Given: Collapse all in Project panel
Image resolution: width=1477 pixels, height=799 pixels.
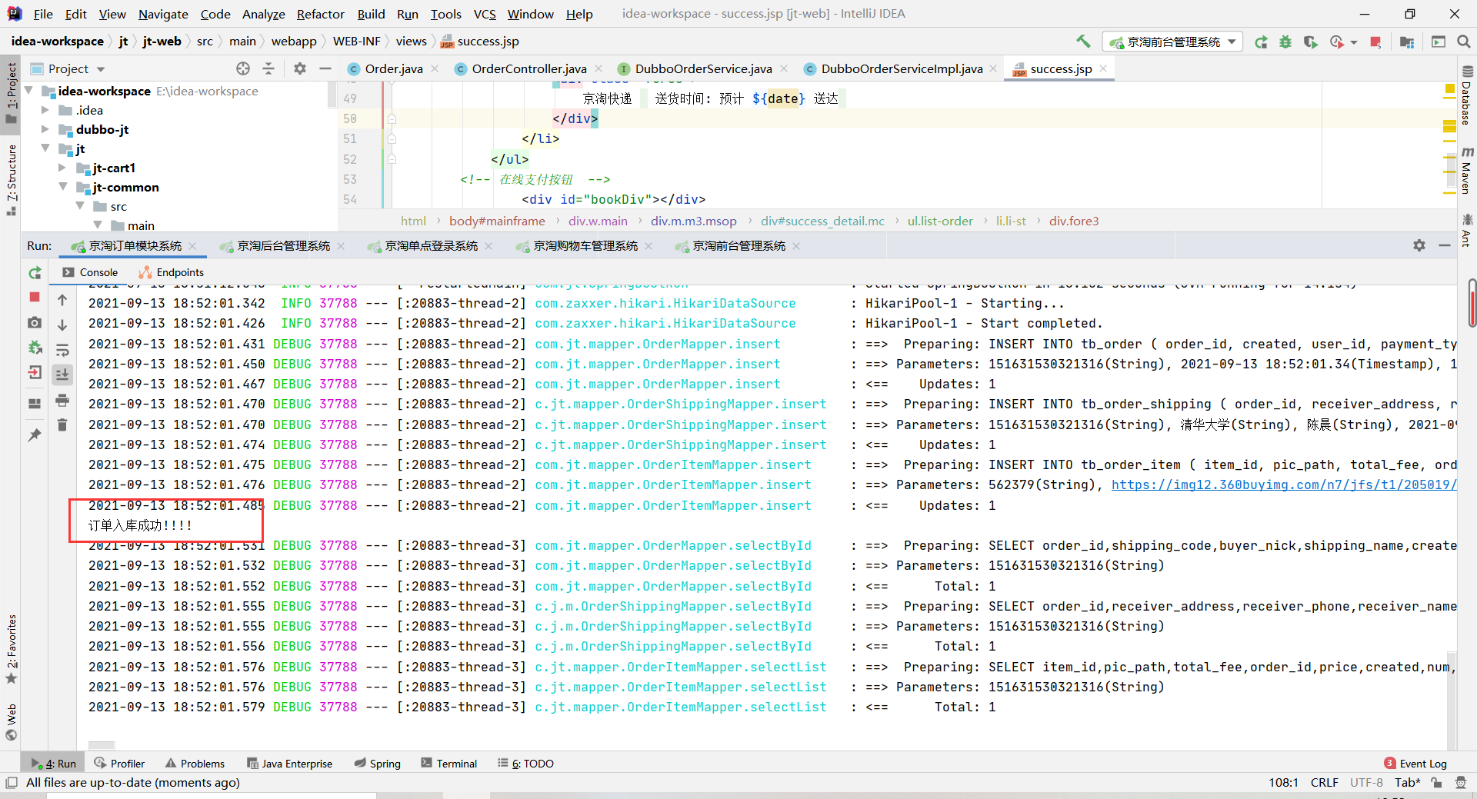Looking at the screenshot, I should 268,68.
